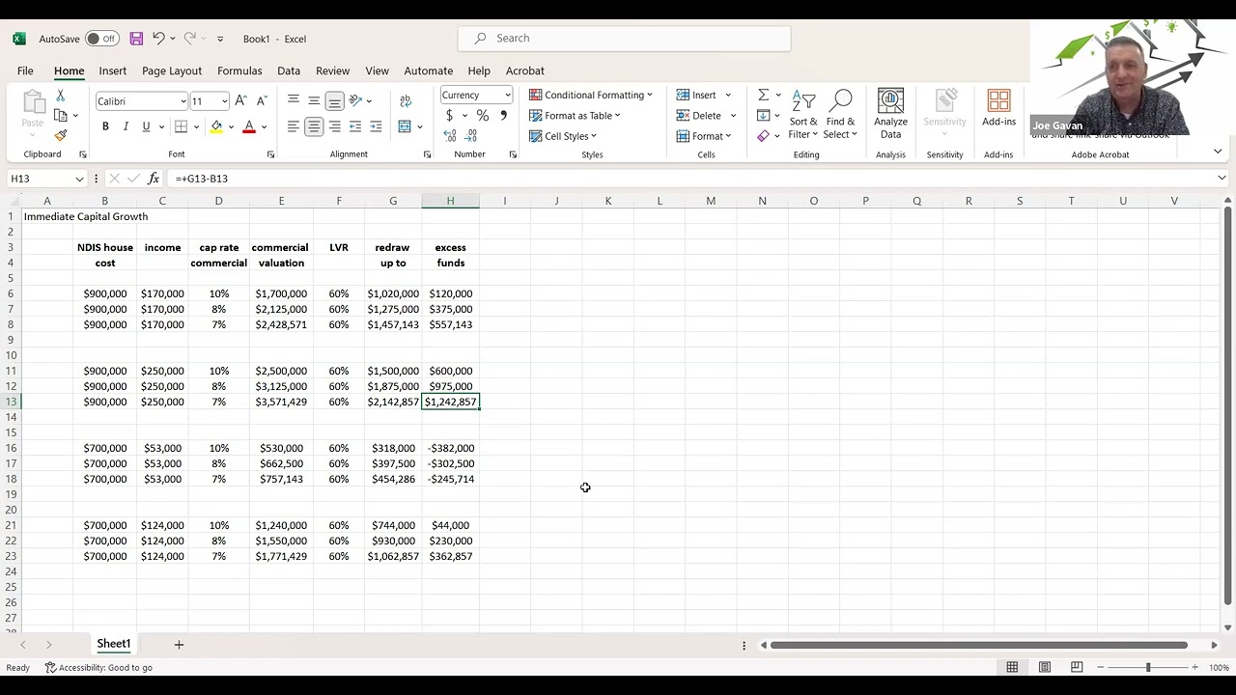
Task: Apply Italic formatting
Action: 126,126
